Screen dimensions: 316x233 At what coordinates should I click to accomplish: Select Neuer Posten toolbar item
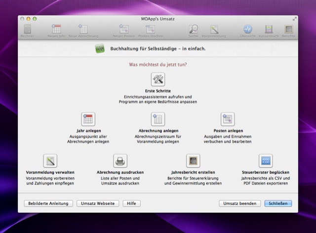pyautogui.click(x=124, y=31)
